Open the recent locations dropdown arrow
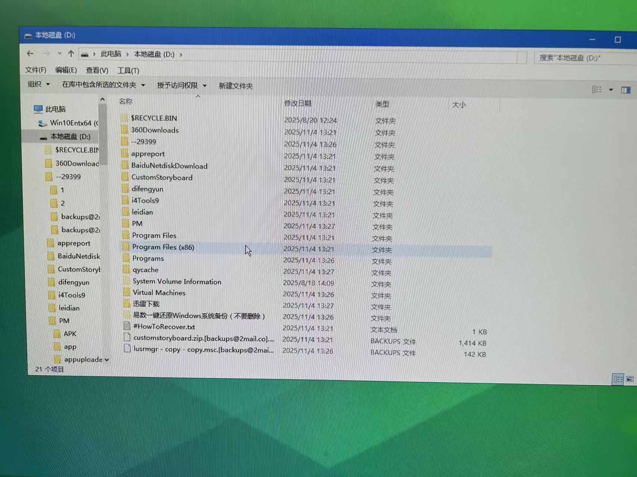Image resolution: width=637 pixels, height=477 pixels. (59, 54)
